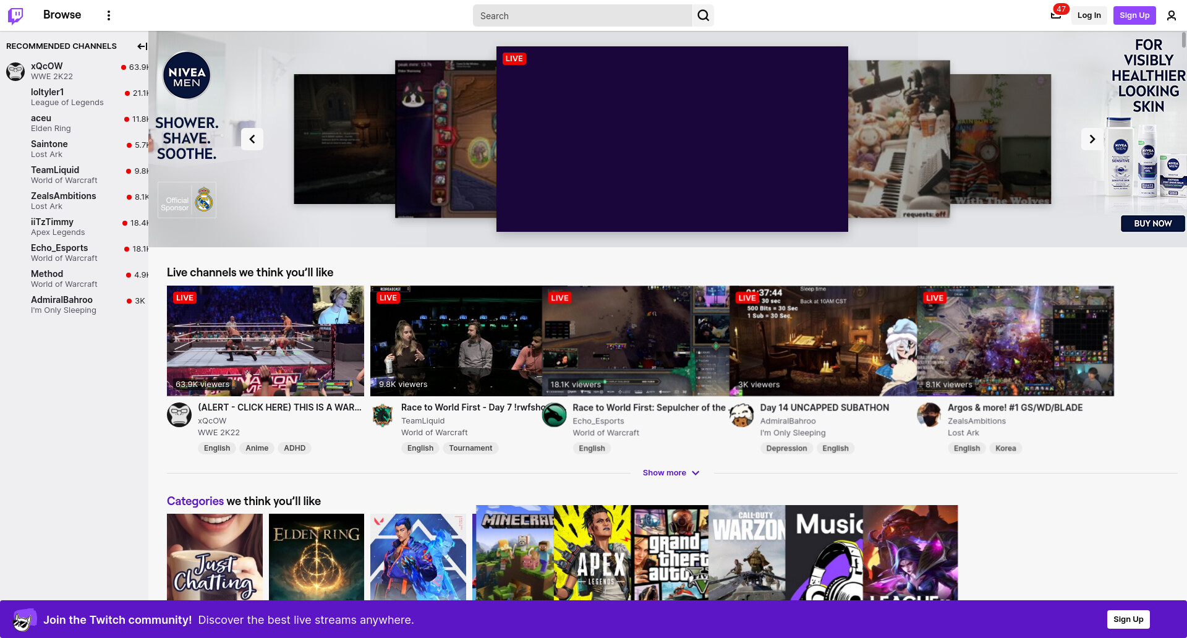Open the notifications inbox with 47 badge

coord(1056,15)
